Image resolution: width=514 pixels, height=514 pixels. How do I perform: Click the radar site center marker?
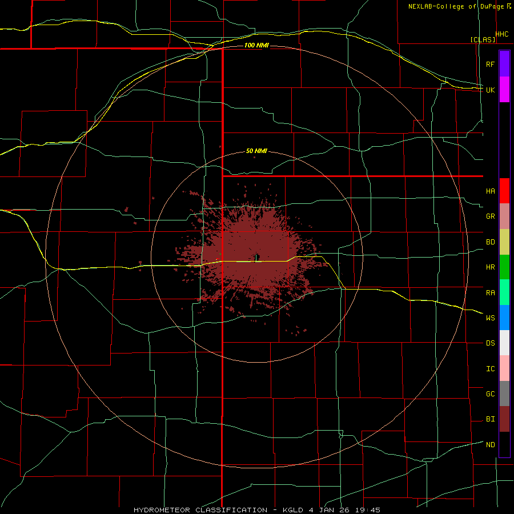(256, 258)
